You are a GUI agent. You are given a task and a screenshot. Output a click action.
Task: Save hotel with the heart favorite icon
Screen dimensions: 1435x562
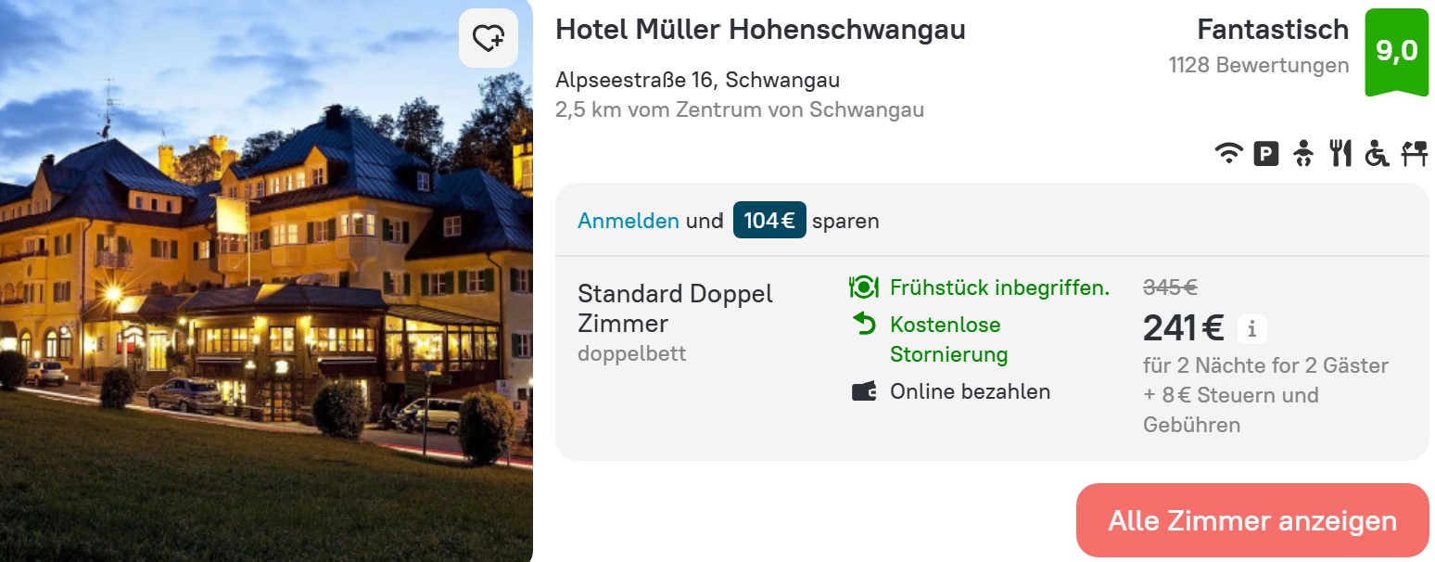(488, 38)
